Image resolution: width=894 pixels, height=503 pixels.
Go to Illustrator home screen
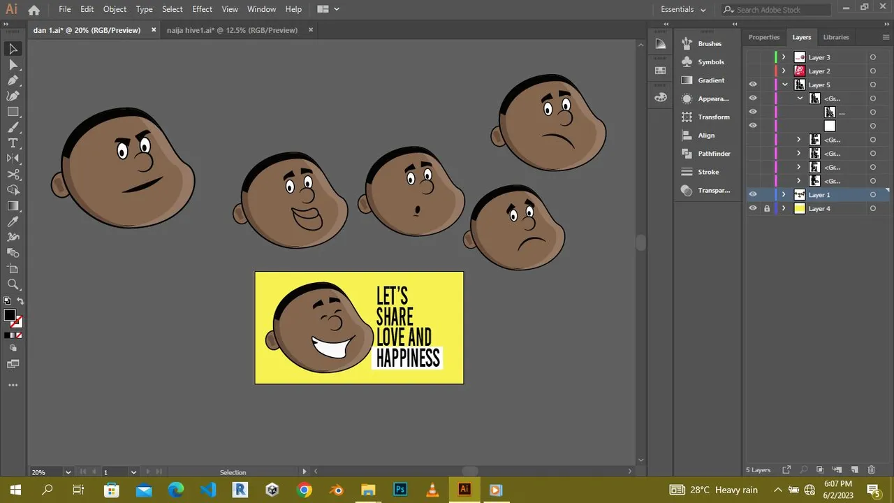click(34, 10)
